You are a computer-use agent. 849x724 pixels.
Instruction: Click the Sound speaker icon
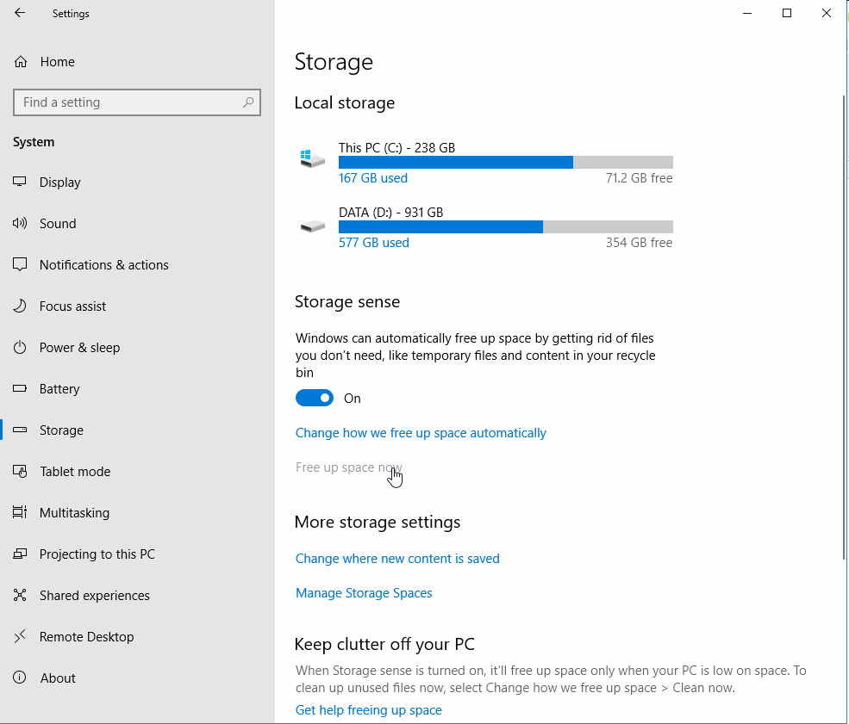(x=21, y=224)
